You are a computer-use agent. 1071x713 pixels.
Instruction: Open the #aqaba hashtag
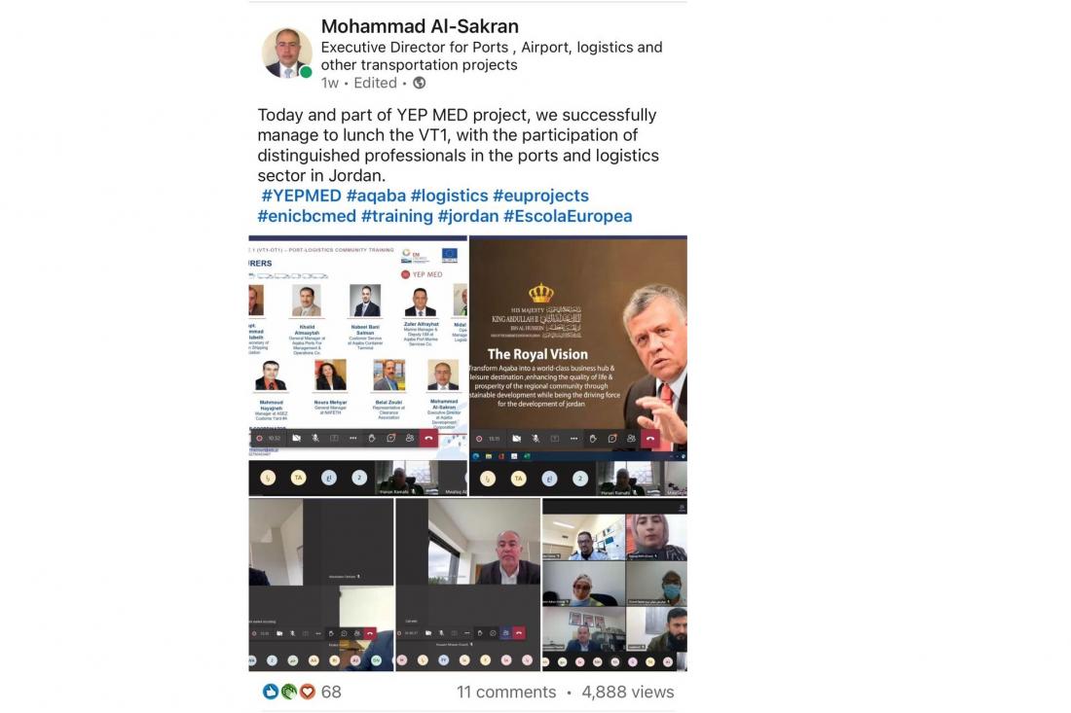(x=376, y=196)
